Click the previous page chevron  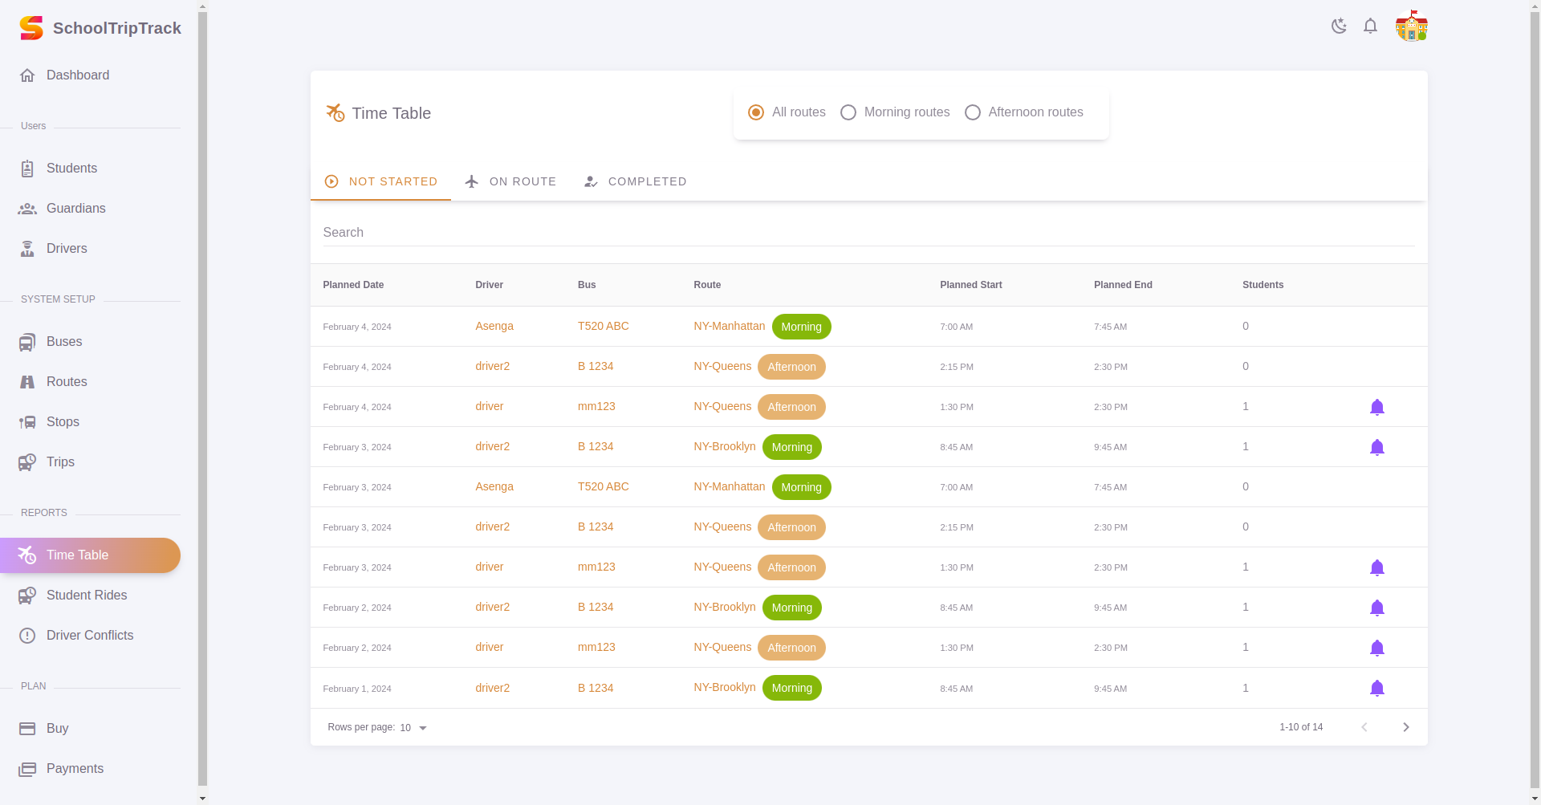pos(1364,727)
